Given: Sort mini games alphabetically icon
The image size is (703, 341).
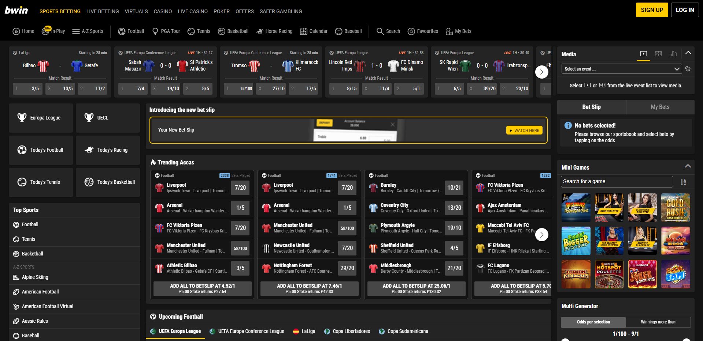Looking at the screenshot, I should [683, 182].
